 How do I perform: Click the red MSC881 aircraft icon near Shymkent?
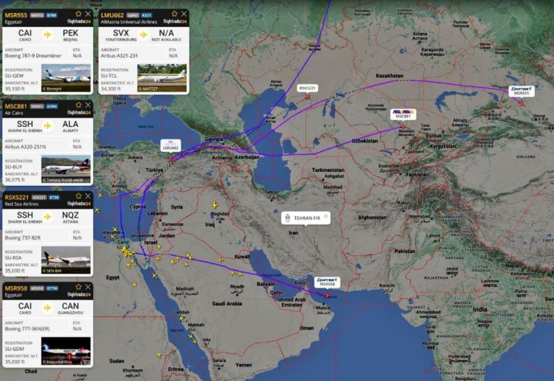point(403,127)
